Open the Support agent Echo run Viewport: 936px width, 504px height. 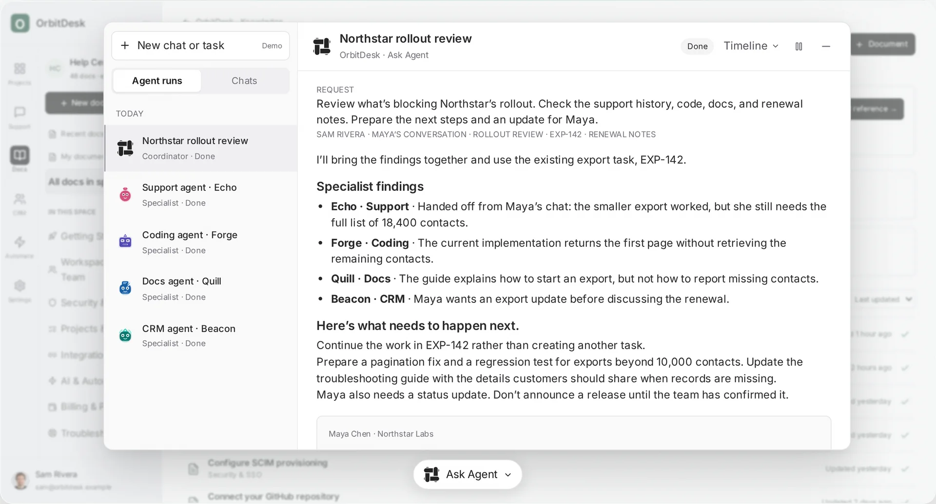tap(201, 195)
